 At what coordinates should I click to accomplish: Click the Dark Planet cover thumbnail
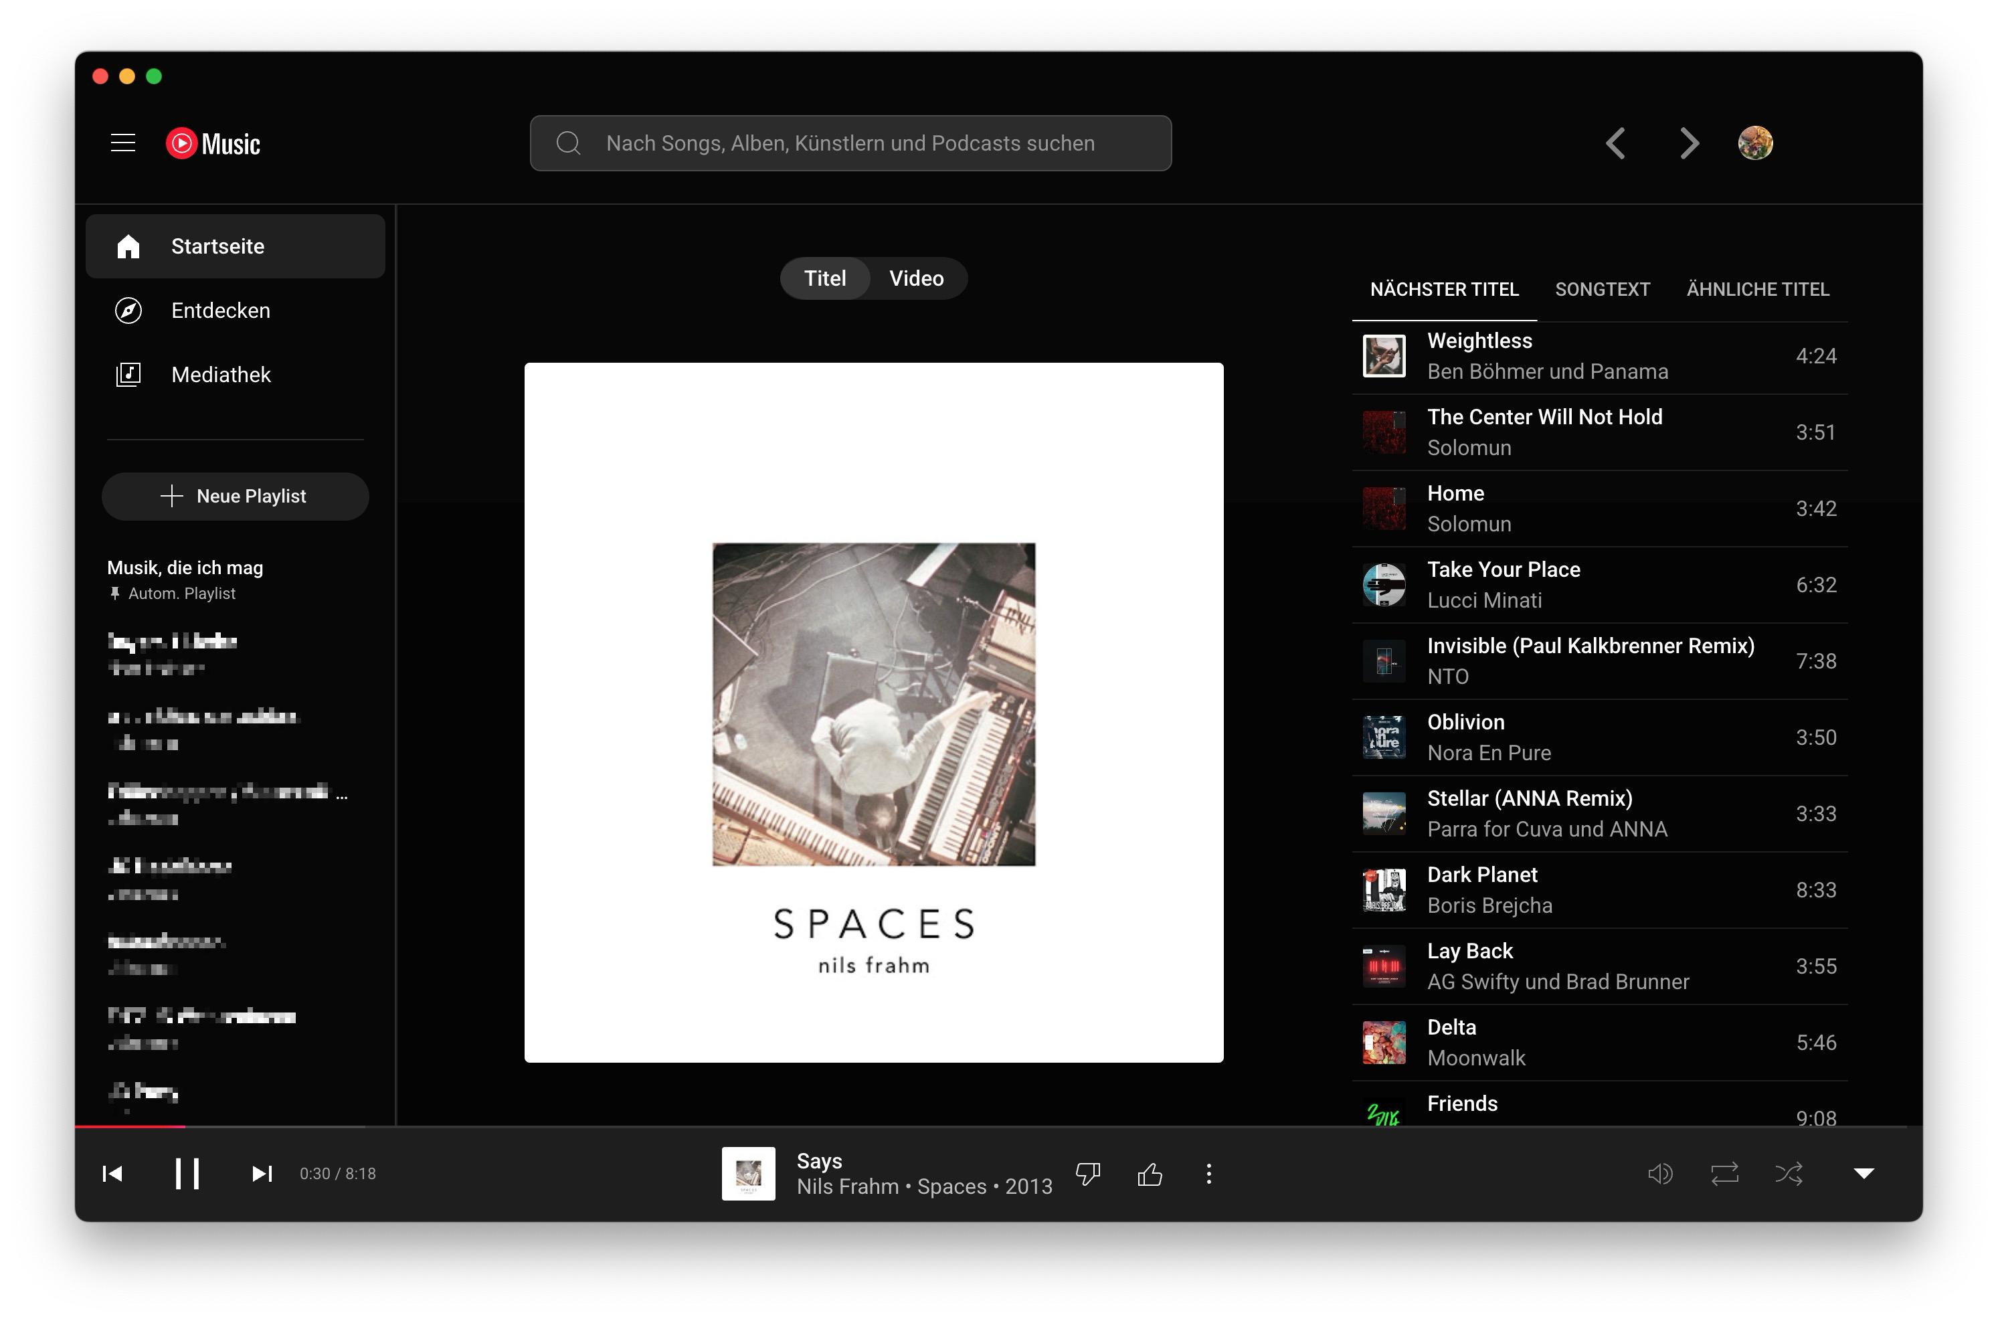pos(1384,889)
